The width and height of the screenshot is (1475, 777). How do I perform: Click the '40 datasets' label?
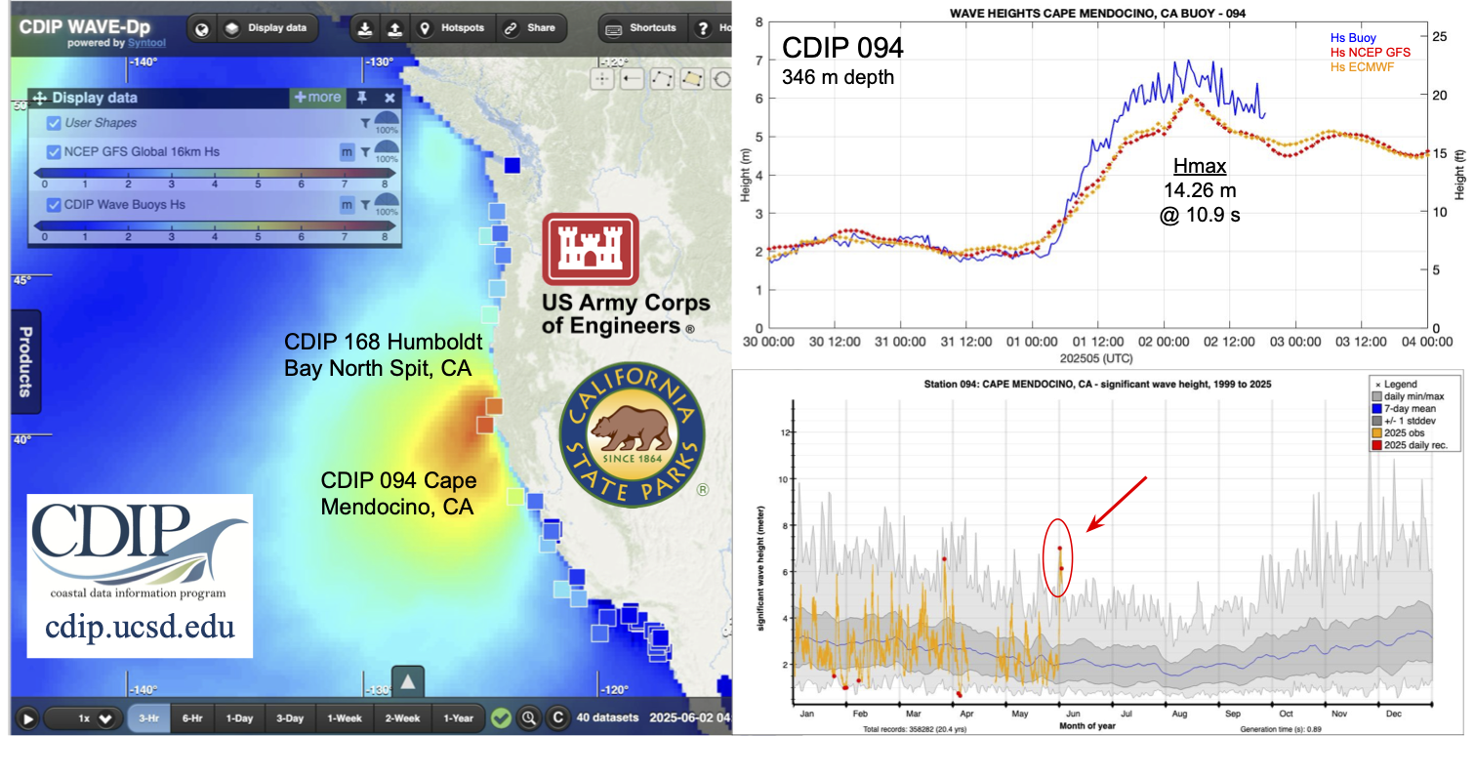tap(607, 718)
